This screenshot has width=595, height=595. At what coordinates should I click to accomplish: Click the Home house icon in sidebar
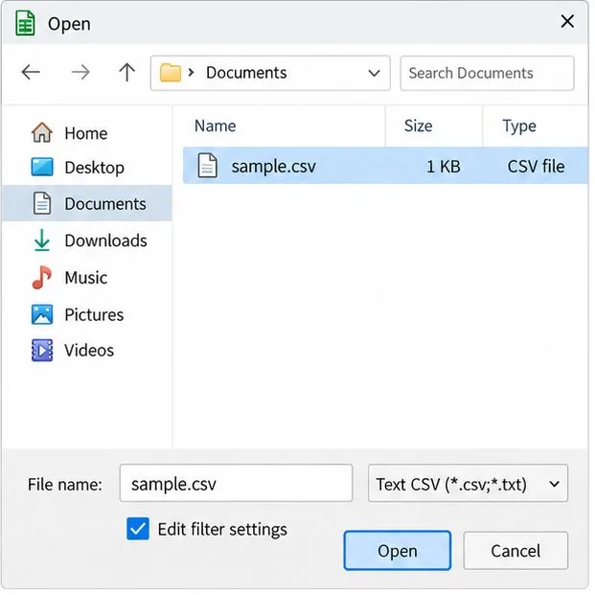[42, 132]
